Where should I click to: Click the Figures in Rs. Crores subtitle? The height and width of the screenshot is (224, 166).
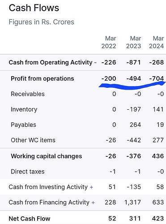pos(42,22)
